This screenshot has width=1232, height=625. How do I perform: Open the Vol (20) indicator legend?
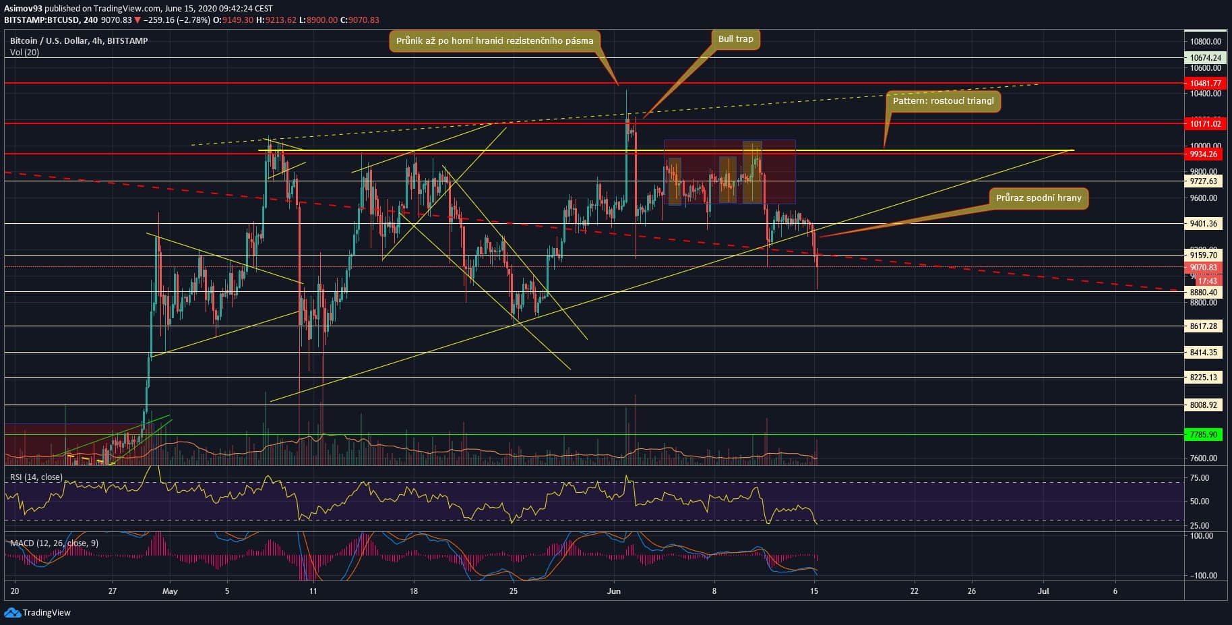(24, 53)
